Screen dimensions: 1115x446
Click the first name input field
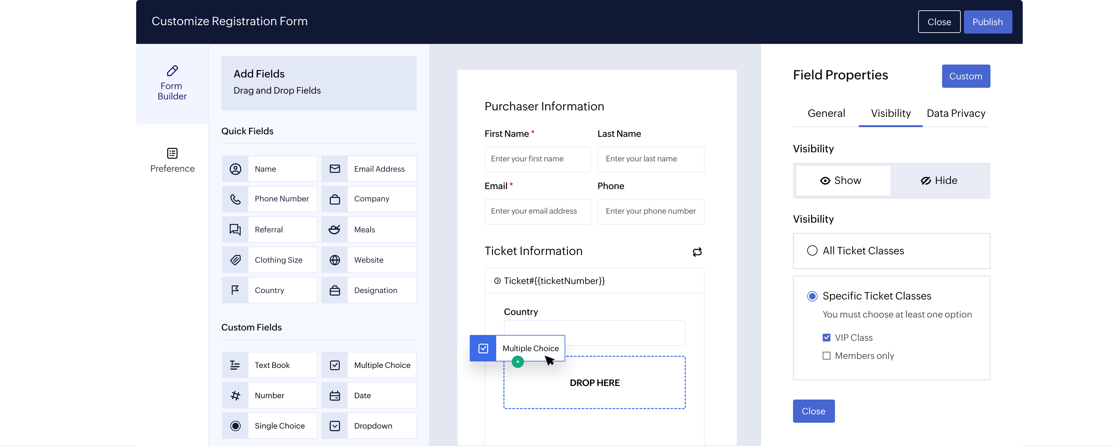coord(537,159)
